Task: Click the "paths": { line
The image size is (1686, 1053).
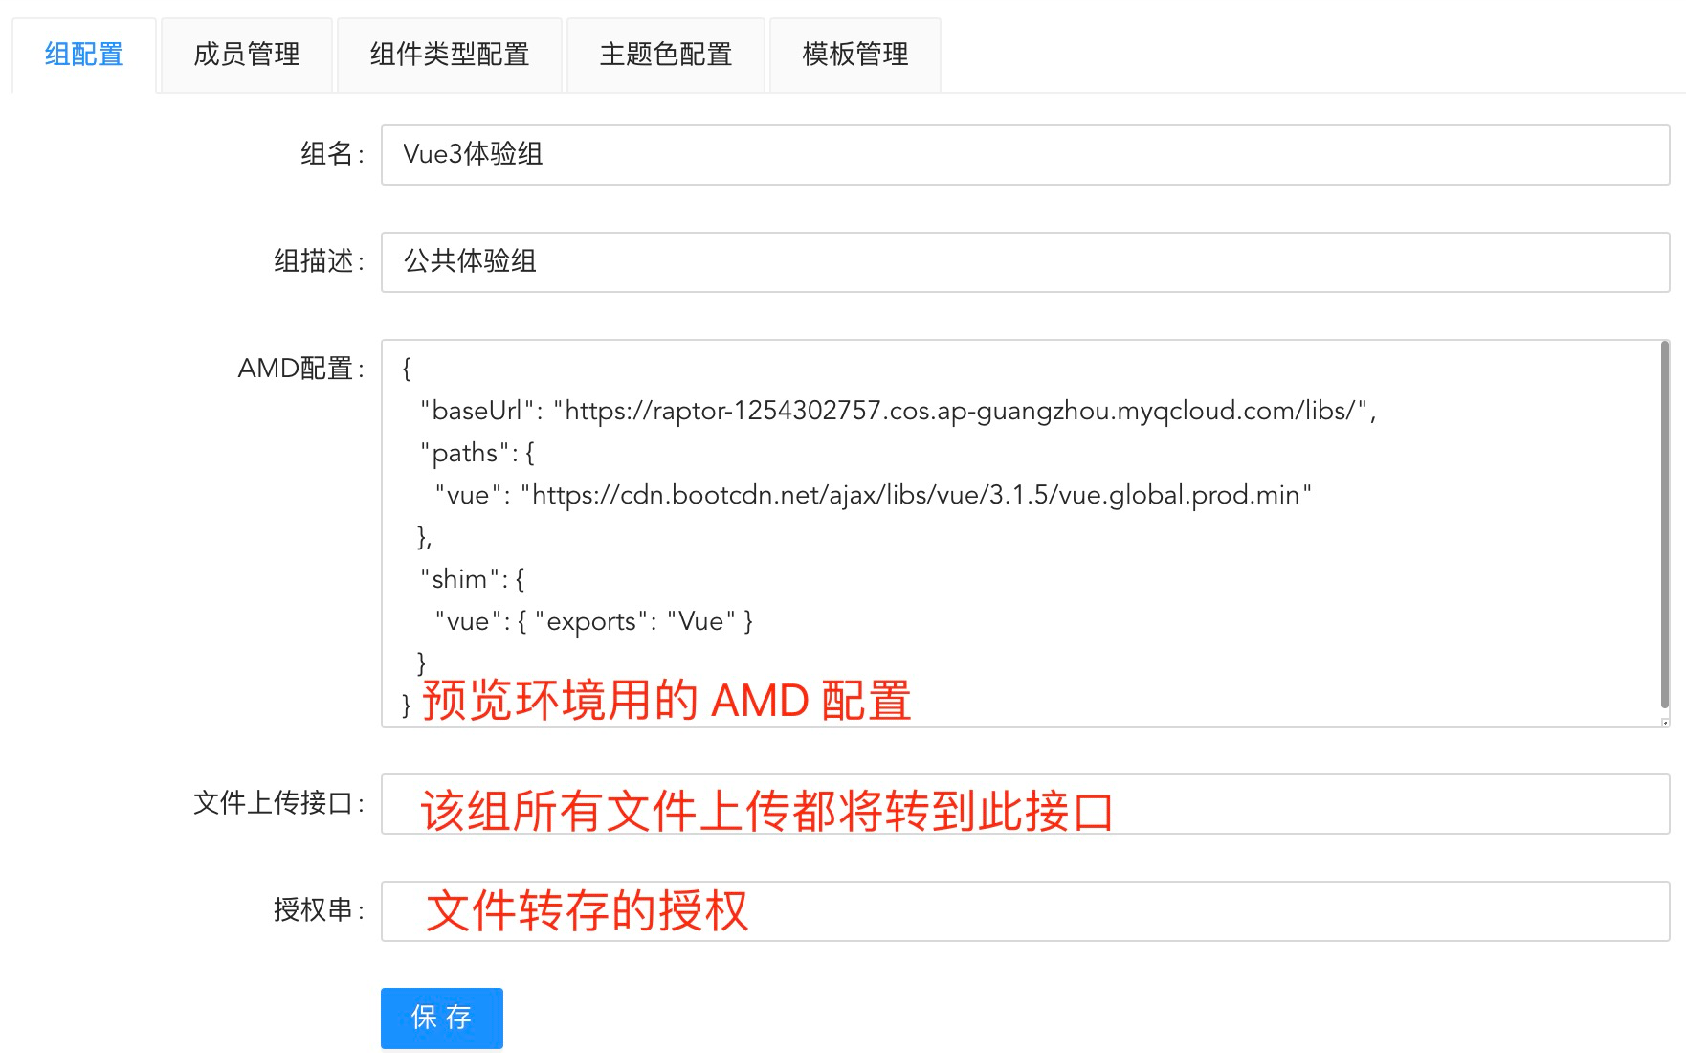Action: pyautogui.click(x=477, y=453)
